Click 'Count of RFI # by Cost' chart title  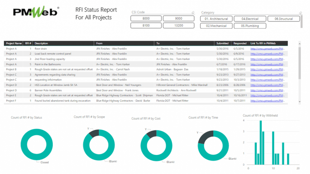pyautogui.click(x=146, y=119)
